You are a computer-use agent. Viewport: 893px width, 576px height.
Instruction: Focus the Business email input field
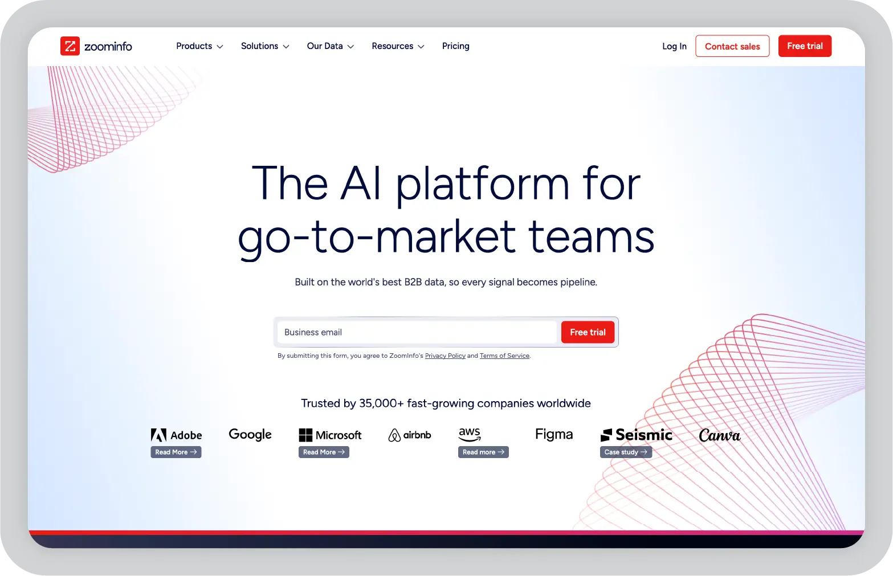pyautogui.click(x=417, y=332)
